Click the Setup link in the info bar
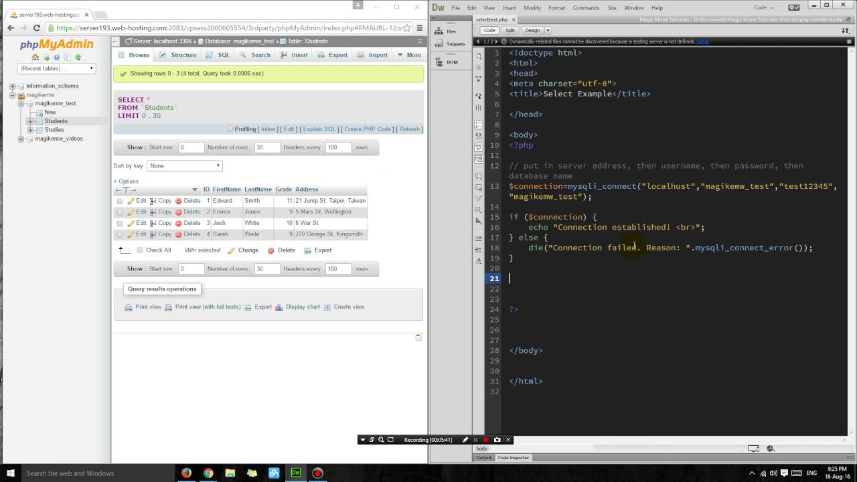The height and width of the screenshot is (482, 857). point(702,42)
